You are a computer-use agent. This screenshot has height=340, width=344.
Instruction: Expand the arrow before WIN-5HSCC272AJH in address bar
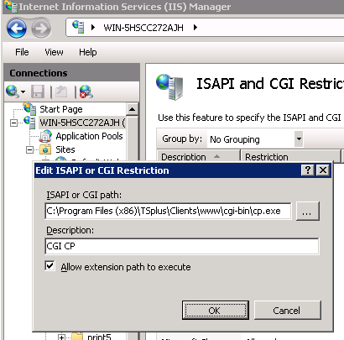click(x=93, y=27)
